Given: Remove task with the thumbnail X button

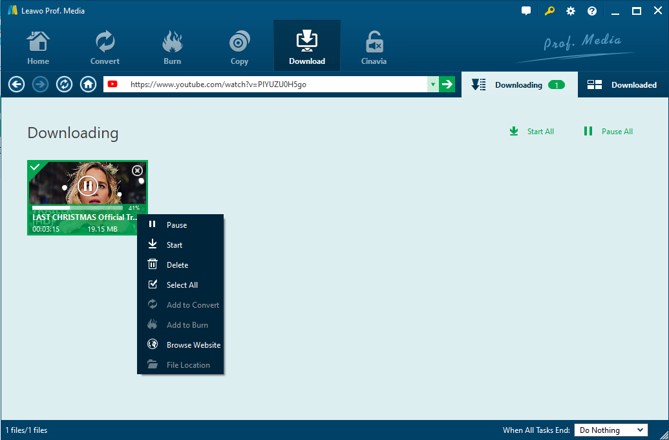Looking at the screenshot, I should pyautogui.click(x=137, y=171).
